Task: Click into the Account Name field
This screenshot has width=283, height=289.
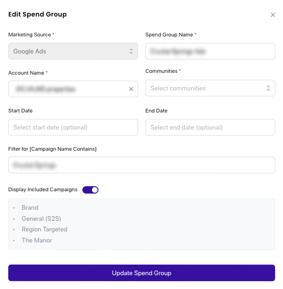Action: (68, 89)
